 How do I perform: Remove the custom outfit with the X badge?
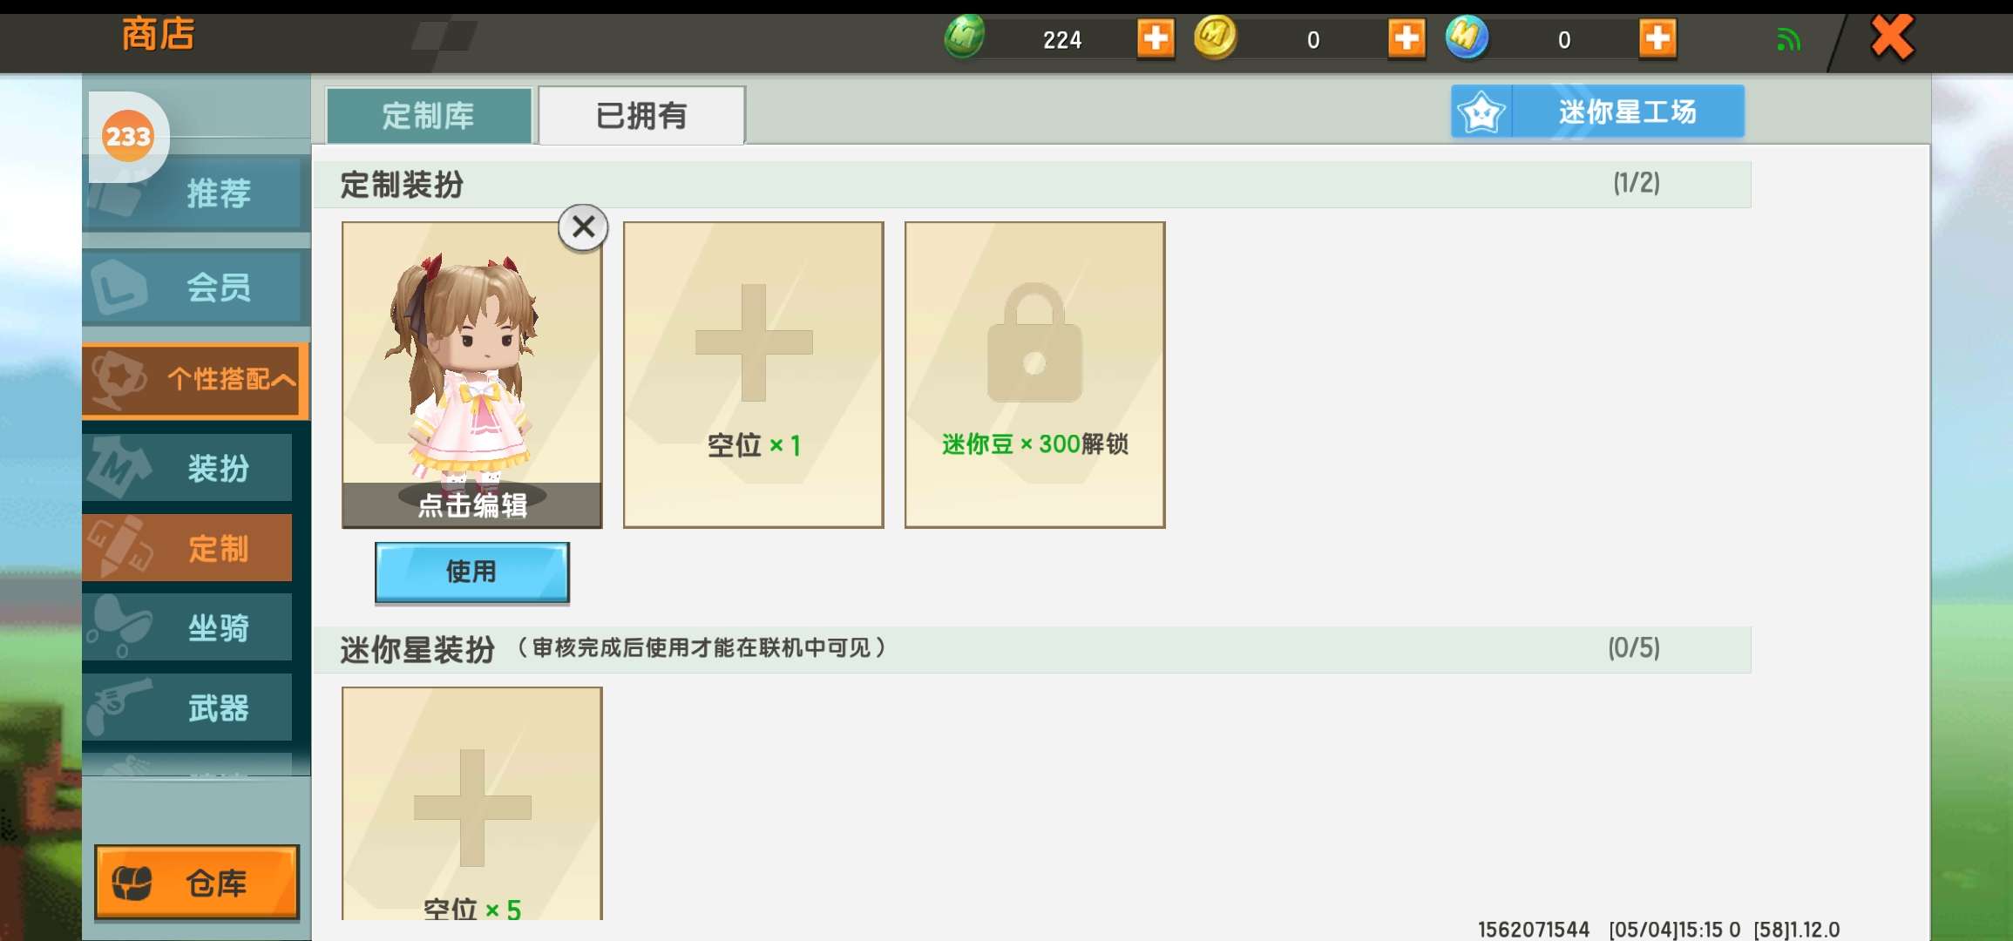pos(583,227)
